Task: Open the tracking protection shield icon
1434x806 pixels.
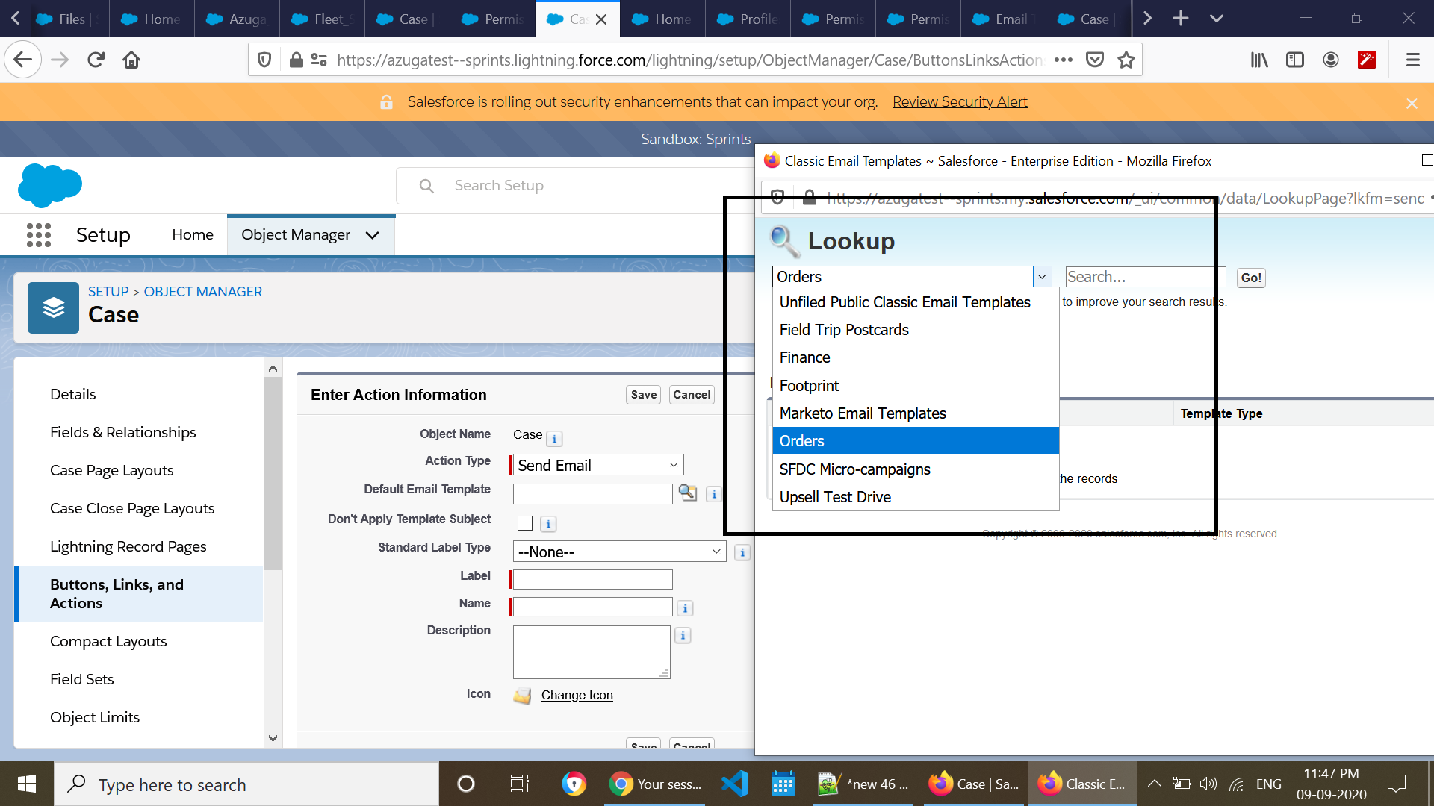Action: [x=264, y=60]
